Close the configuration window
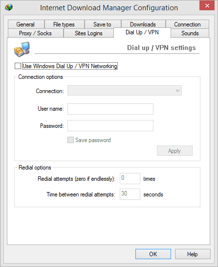The height and width of the screenshot is (267, 218). 207,5
